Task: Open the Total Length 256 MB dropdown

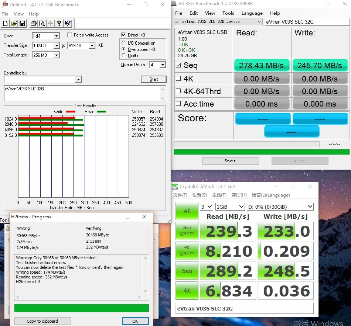Action: point(57,55)
